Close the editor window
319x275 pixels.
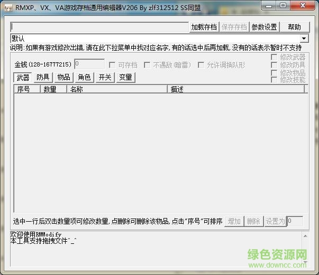pyautogui.click(x=303, y=5)
